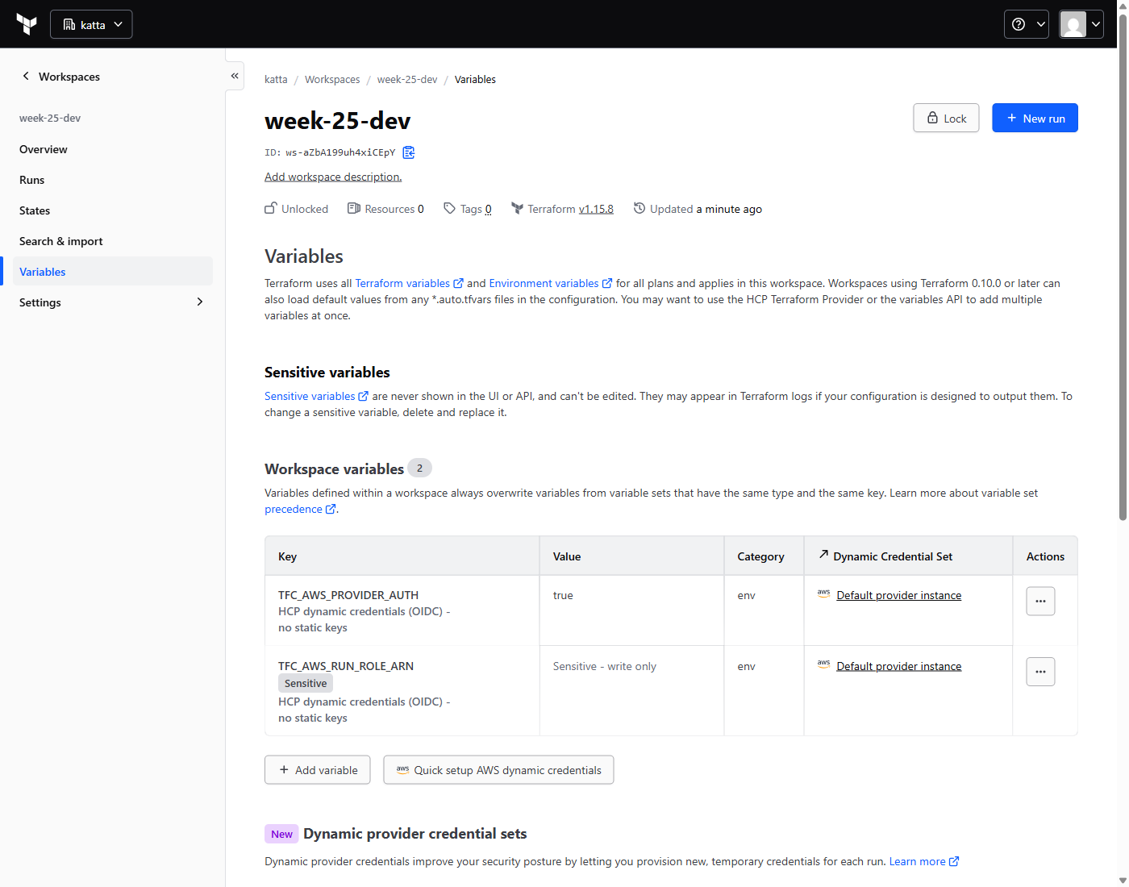Open Learn more about dynamic credentials
Viewport: 1129px width, 887px height.
(x=924, y=861)
